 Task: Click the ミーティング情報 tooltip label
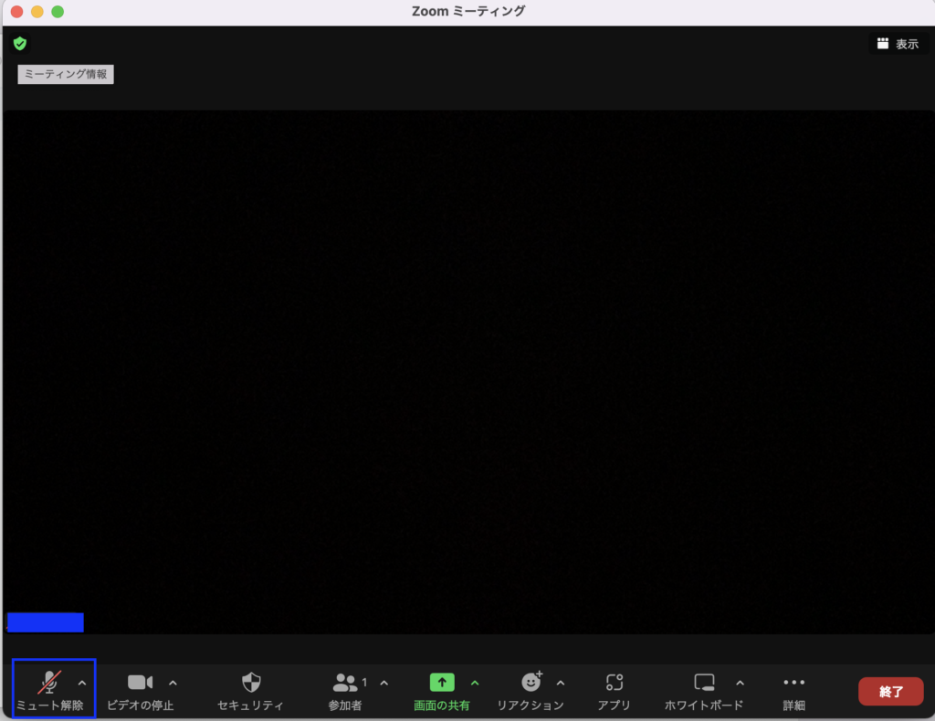(x=66, y=75)
